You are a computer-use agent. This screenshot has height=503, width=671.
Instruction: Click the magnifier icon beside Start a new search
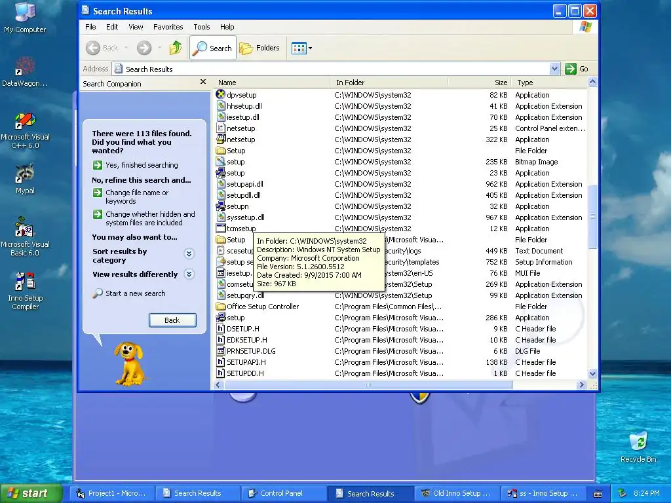pos(98,293)
